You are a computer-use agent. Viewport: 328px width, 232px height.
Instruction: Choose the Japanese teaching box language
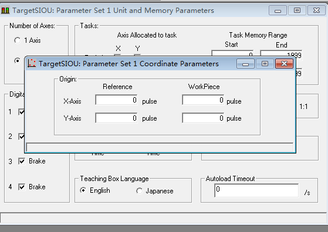(139, 190)
